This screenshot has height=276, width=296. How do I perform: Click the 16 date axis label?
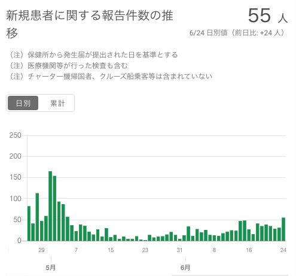coord(249,250)
